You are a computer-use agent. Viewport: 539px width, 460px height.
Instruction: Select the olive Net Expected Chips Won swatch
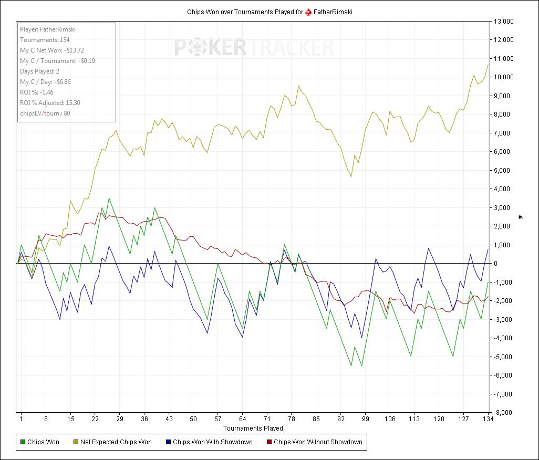[75, 442]
